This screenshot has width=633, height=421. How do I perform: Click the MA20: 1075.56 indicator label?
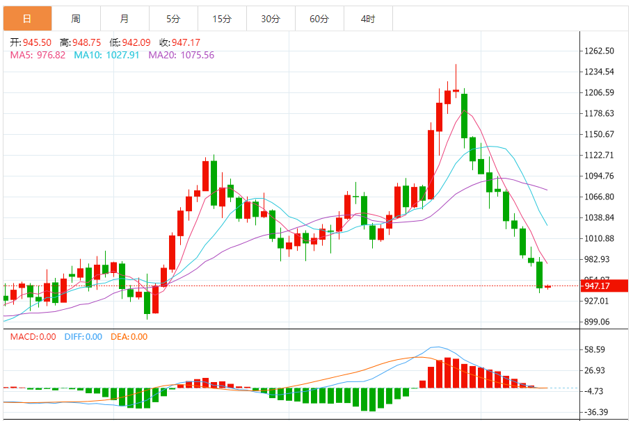(x=182, y=55)
